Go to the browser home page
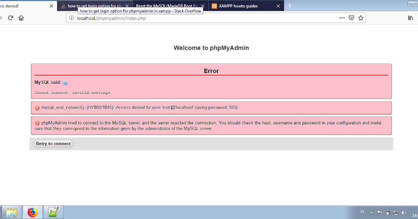Image resolution: width=418 pixels, height=219 pixels. tap(21, 18)
